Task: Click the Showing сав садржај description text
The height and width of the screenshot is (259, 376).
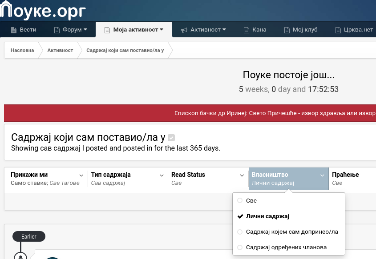Action: [116, 148]
